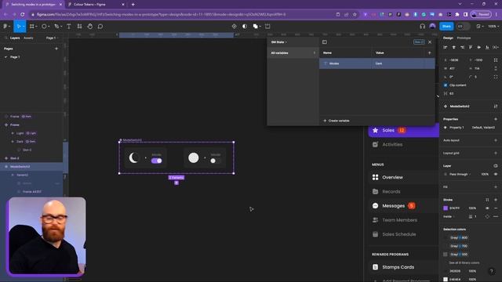Click the E4E4E4 selection color swatch
The height and width of the screenshot is (282, 502).
[x=446, y=280]
